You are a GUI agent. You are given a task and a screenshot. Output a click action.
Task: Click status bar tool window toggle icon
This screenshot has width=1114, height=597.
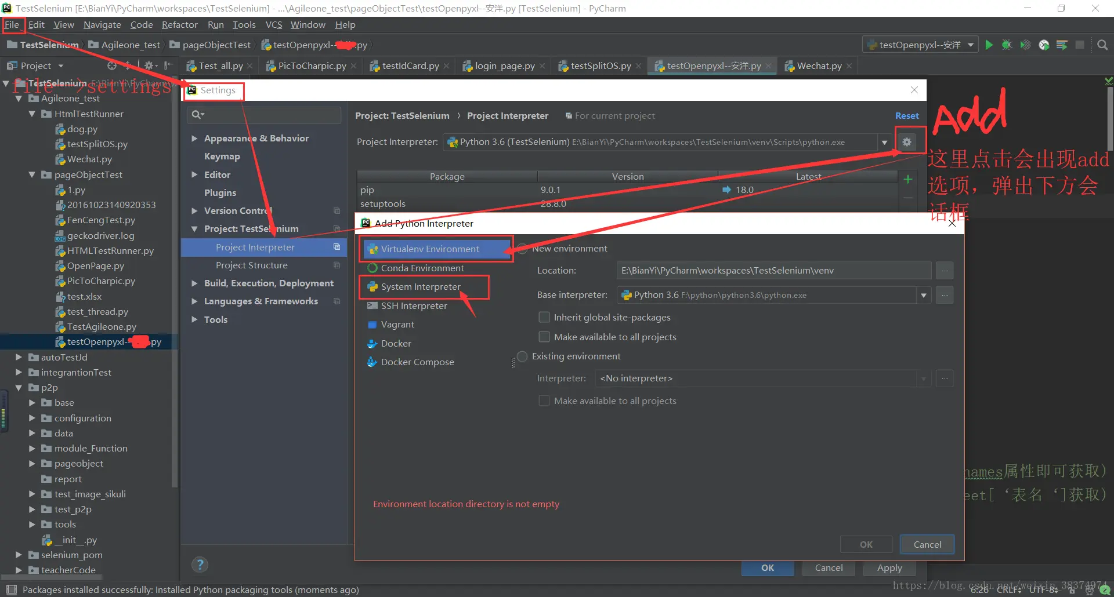click(x=11, y=589)
